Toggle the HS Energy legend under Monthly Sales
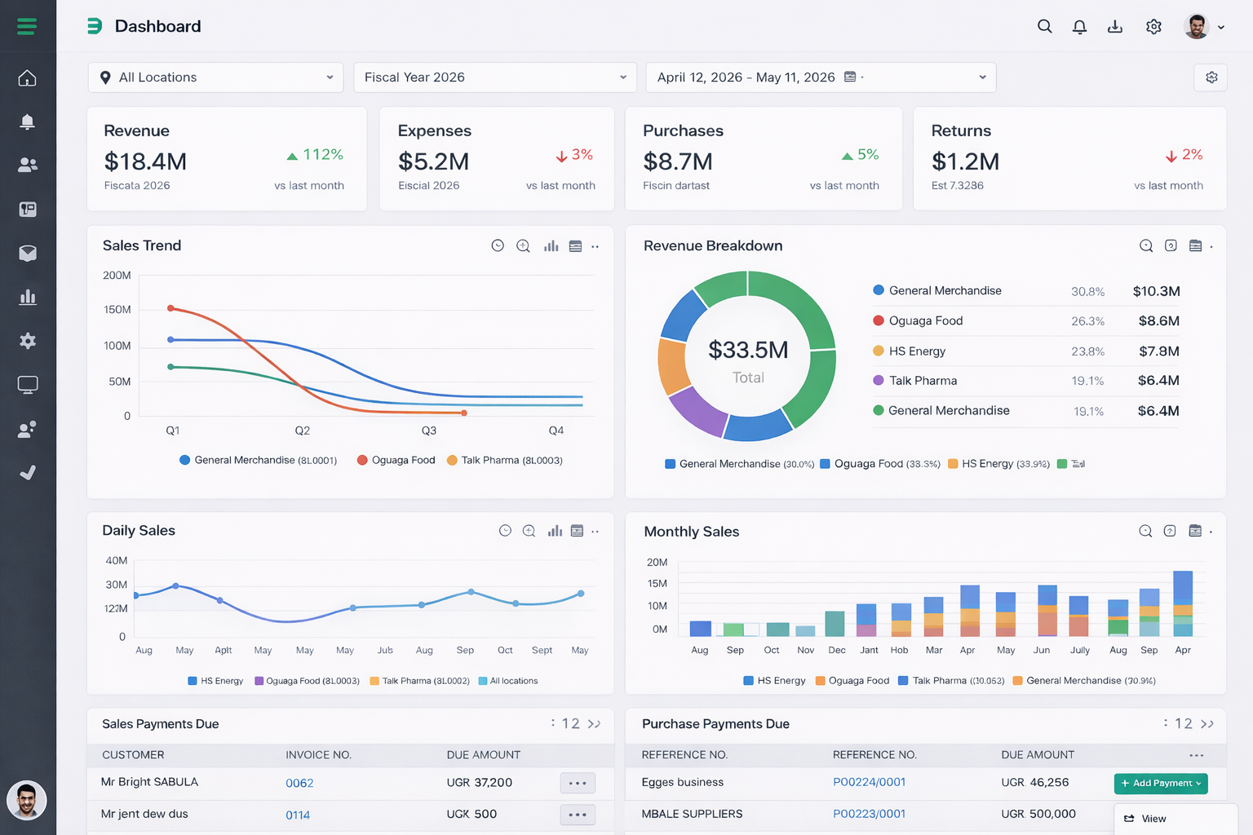1253x835 pixels. click(x=773, y=680)
